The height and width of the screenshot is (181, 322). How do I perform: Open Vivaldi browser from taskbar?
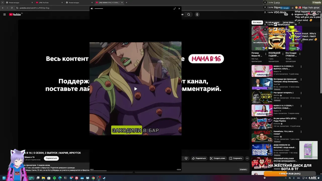pos(76,178)
